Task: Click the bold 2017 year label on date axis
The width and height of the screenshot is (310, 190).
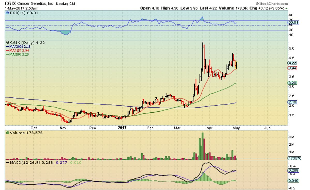Action: pos(122,128)
